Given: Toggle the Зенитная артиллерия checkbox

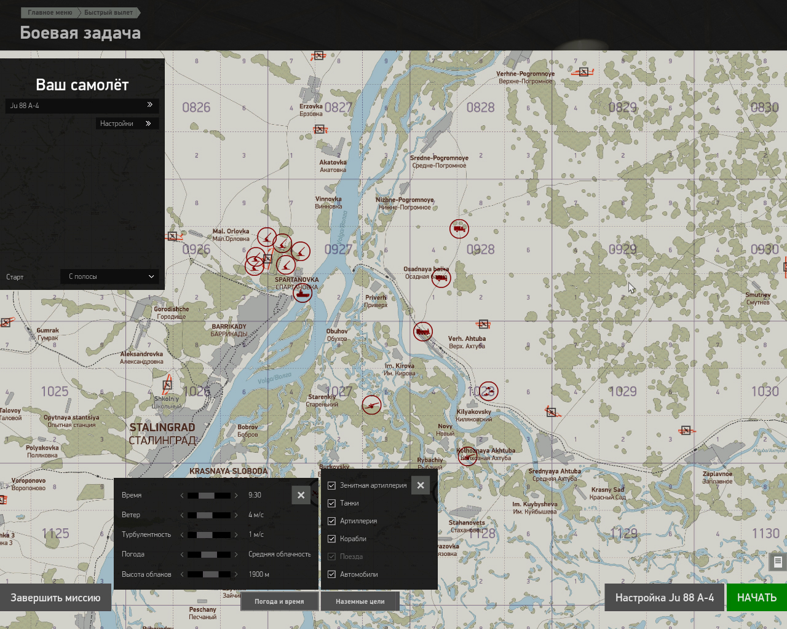Looking at the screenshot, I should [x=331, y=485].
